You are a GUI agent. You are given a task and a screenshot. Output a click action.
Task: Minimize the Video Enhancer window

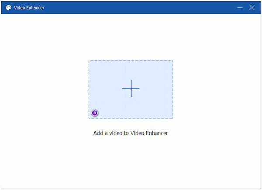click(240, 8)
